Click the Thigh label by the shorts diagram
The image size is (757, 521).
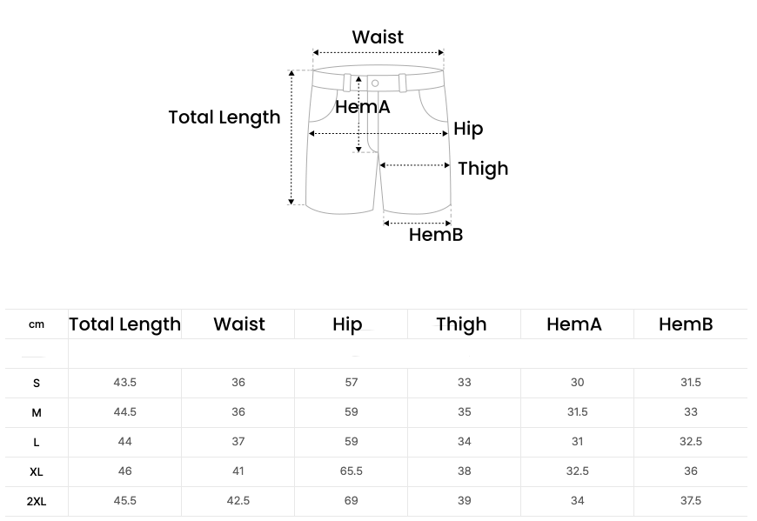(483, 169)
